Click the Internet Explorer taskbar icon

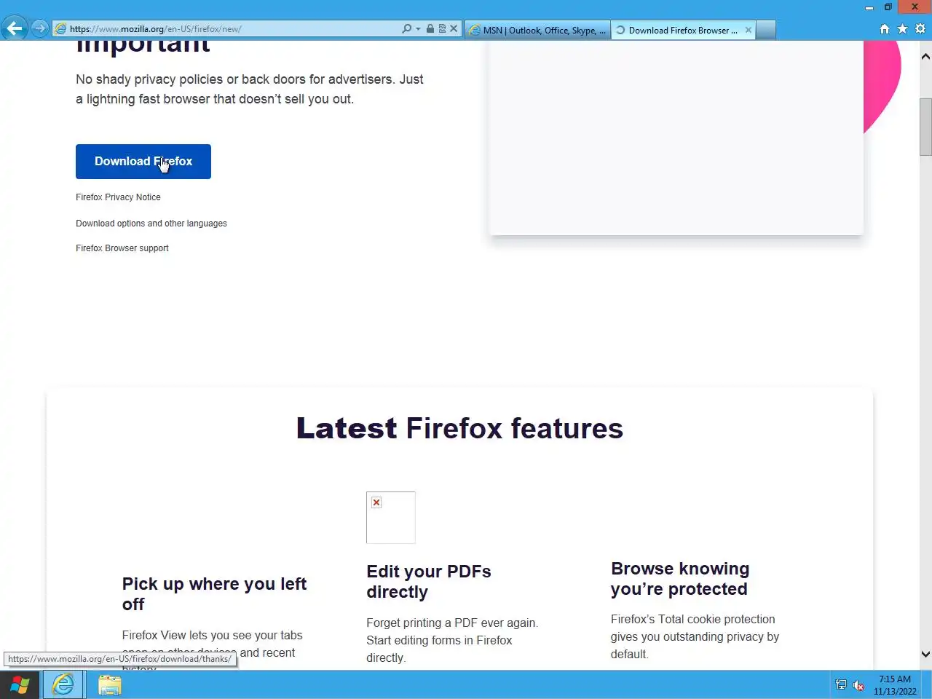[64, 685]
